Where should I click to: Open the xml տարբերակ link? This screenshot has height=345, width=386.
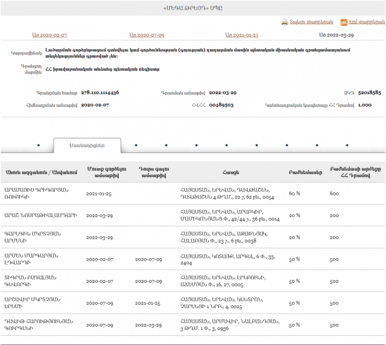pyautogui.click(x=367, y=22)
